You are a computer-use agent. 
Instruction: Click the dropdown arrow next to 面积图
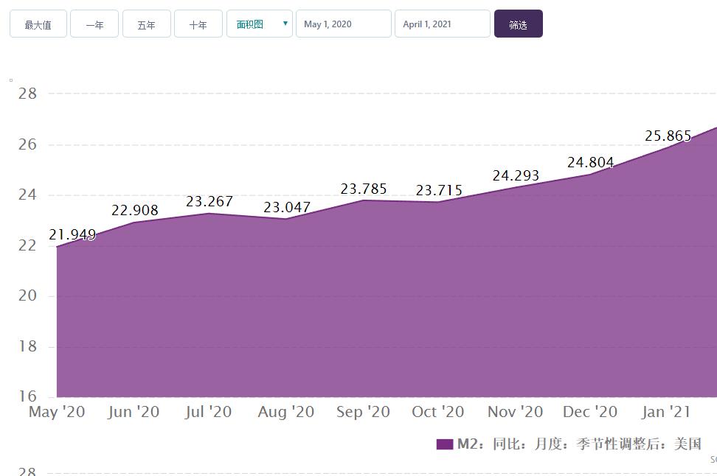285,24
